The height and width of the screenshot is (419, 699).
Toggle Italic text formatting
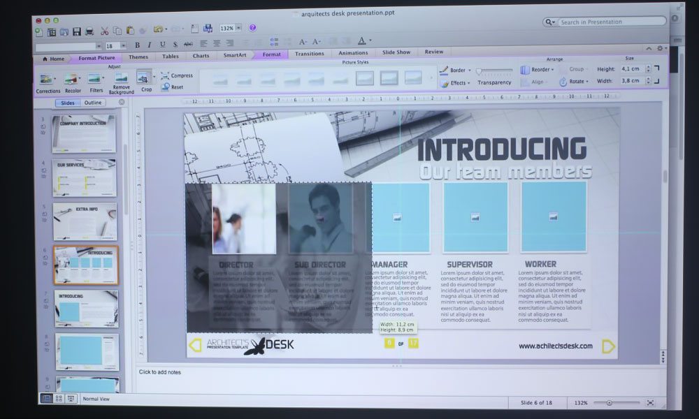pyautogui.click(x=149, y=45)
